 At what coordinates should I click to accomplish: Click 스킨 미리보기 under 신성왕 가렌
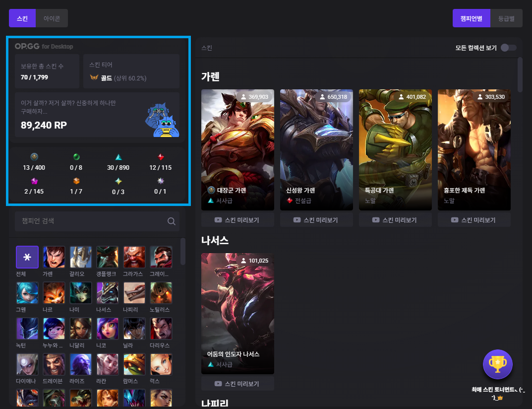click(316, 220)
